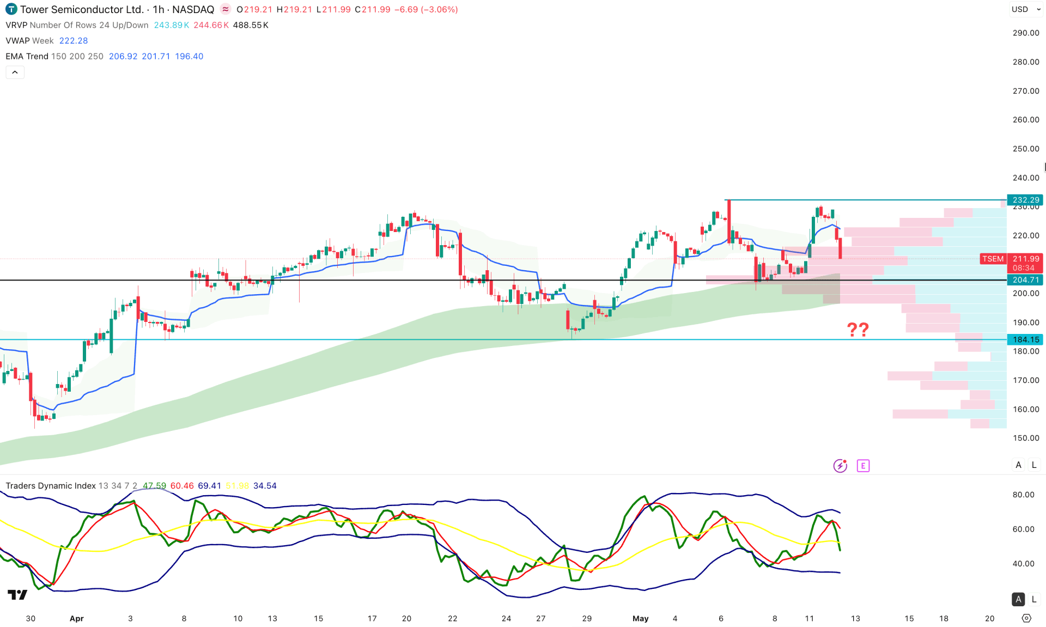The width and height of the screenshot is (1046, 627).
Task: Click VRVP up volume 243.89K
Action: (172, 25)
